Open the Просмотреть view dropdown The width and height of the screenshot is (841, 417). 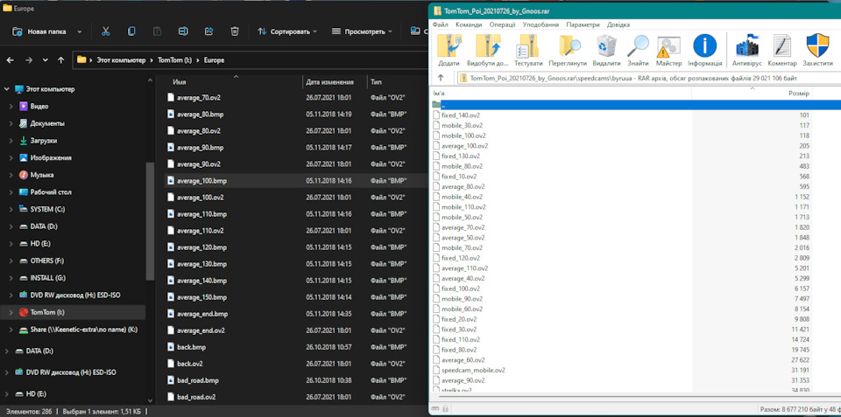(x=362, y=31)
